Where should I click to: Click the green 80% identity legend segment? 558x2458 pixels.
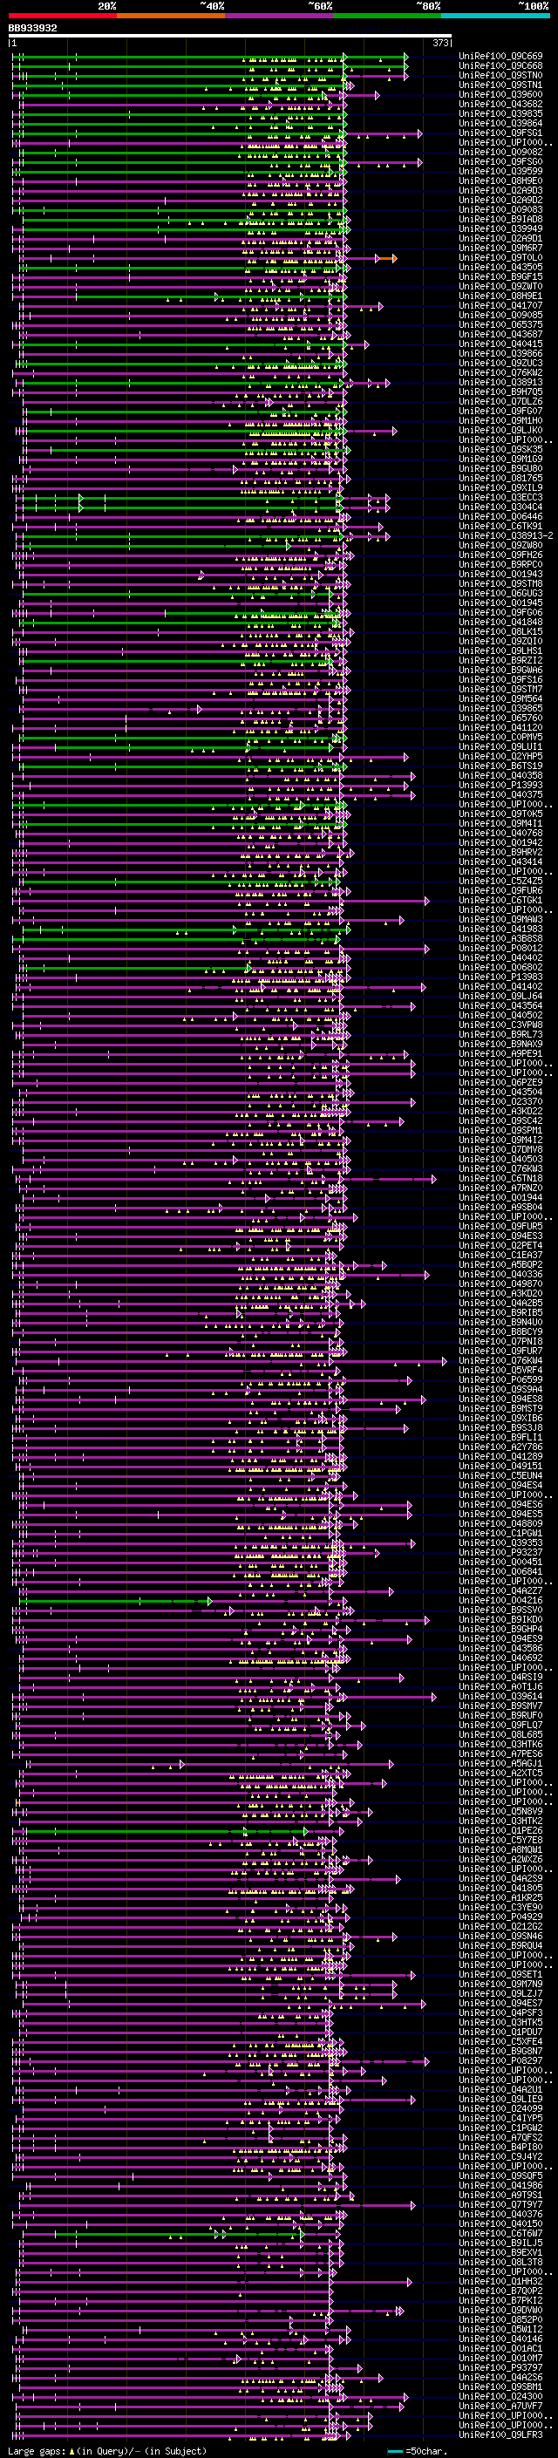(387, 16)
